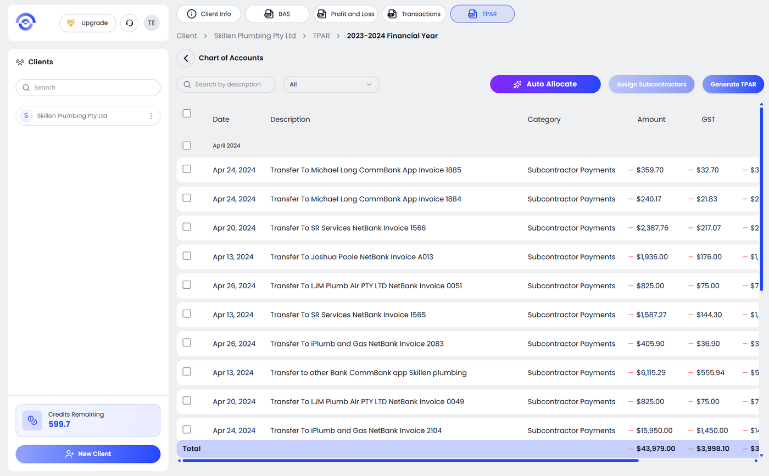Select all rows with header checkbox

(x=187, y=114)
